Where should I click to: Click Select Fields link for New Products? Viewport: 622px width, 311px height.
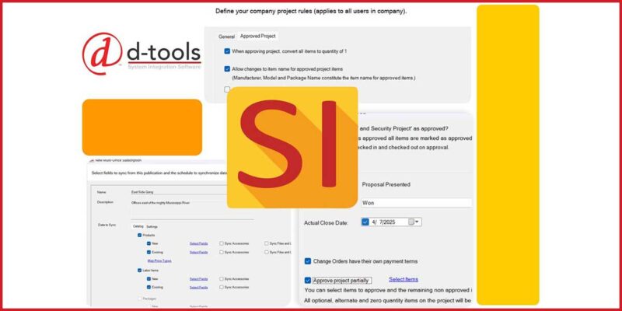(199, 243)
